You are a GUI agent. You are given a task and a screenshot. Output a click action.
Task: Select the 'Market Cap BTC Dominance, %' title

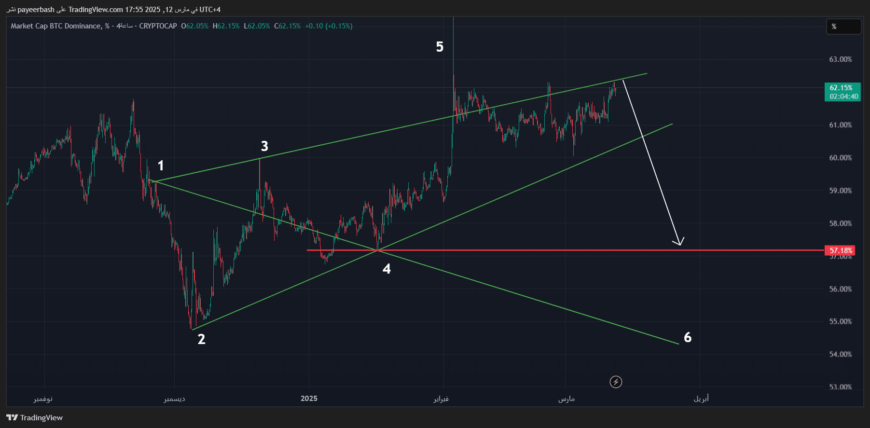coord(60,26)
